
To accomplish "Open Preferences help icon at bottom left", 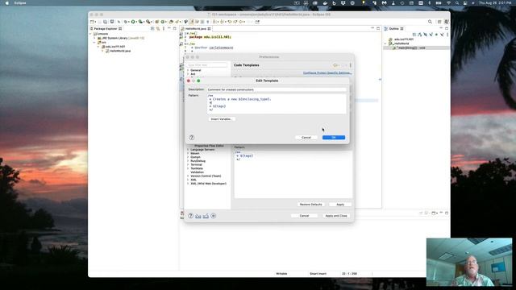I will pos(190,216).
